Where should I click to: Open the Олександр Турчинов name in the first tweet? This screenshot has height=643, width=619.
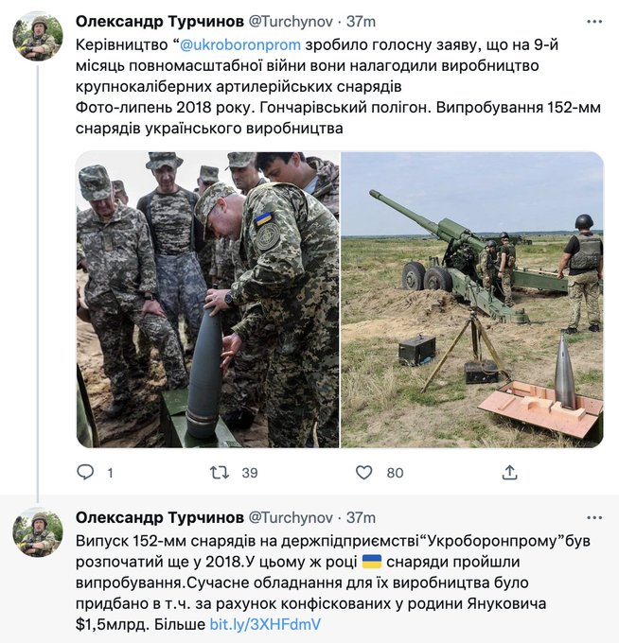(160, 22)
